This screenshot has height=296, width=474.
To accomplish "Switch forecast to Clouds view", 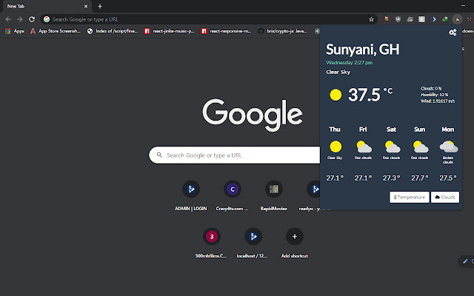I will [x=445, y=198].
